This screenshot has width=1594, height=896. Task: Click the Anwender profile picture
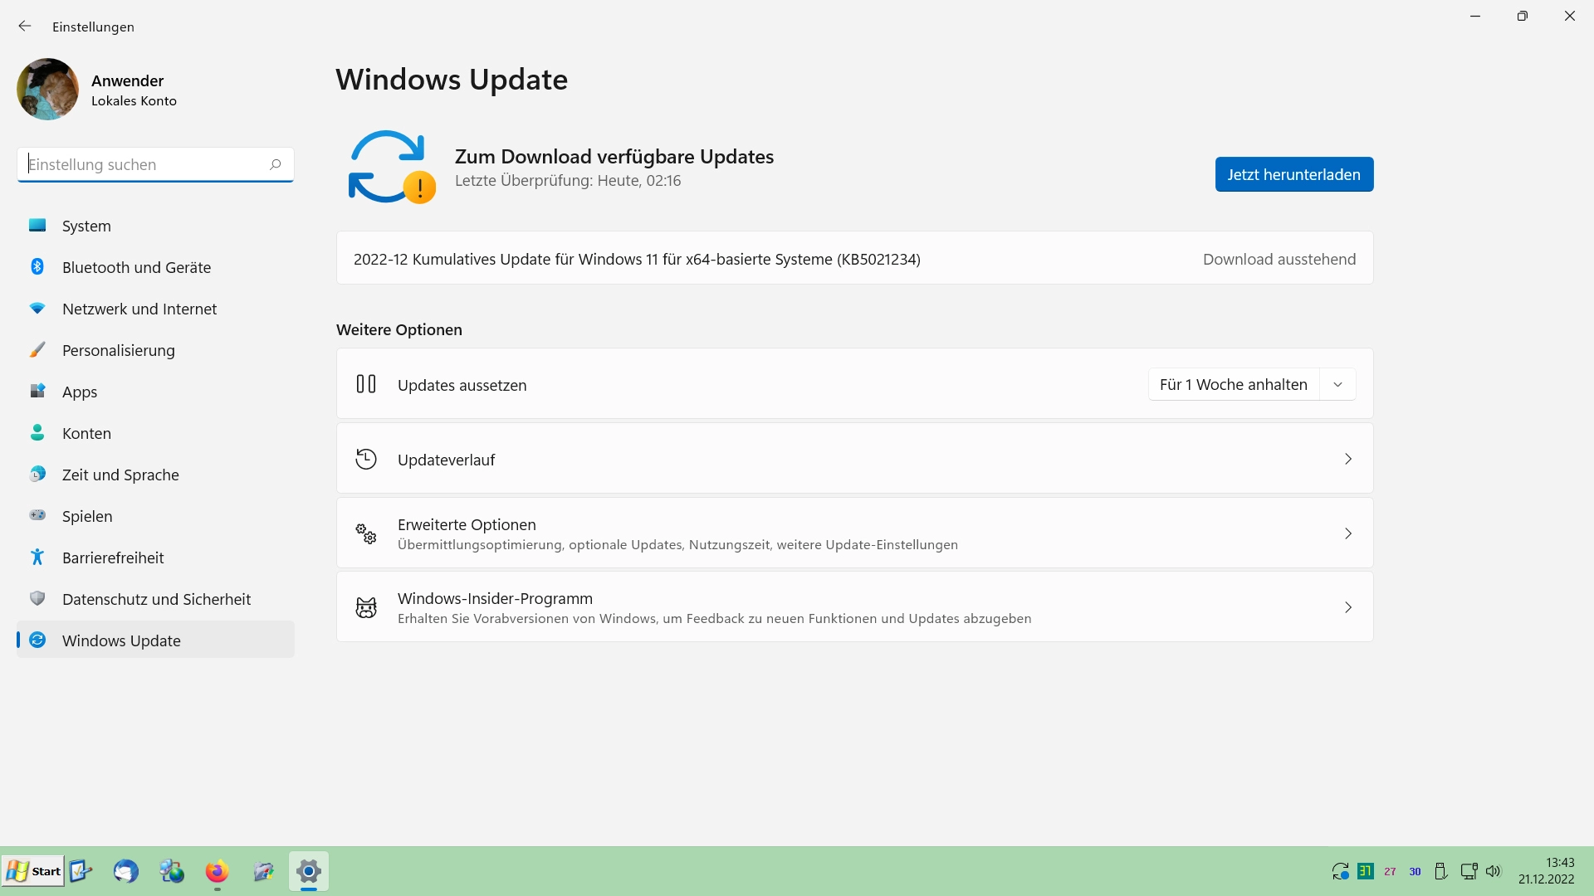[x=47, y=90]
